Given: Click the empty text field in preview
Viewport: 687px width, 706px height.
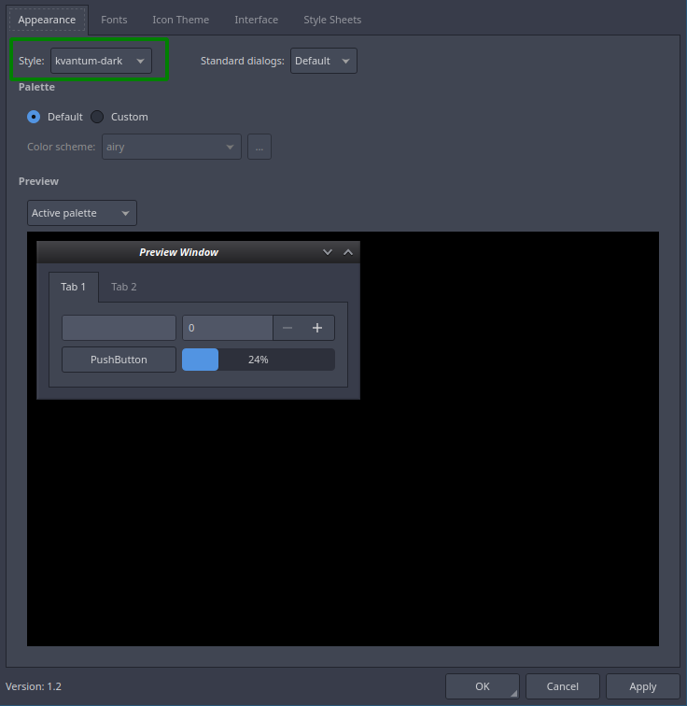Looking at the screenshot, I should (x=119, y=328).
